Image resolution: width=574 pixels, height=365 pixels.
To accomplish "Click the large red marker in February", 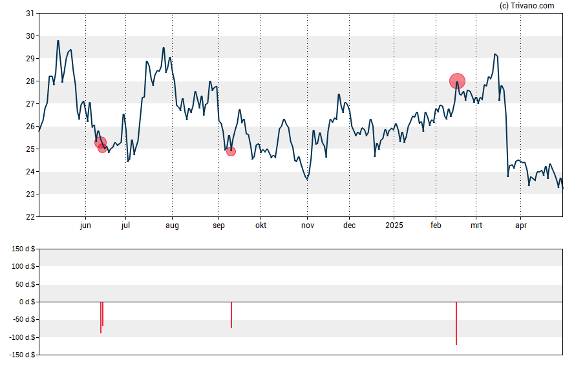I will pyautogui.click(x=457, y=81).
